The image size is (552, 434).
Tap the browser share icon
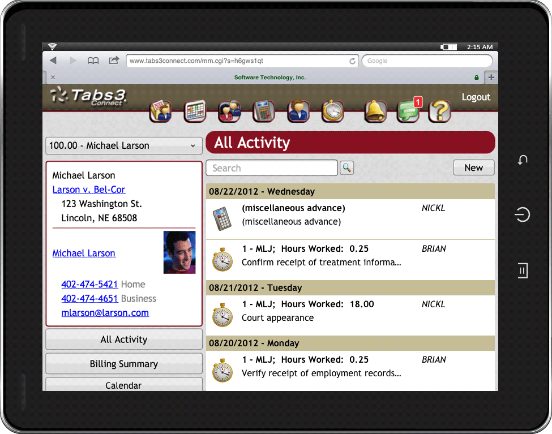(114, 60)
